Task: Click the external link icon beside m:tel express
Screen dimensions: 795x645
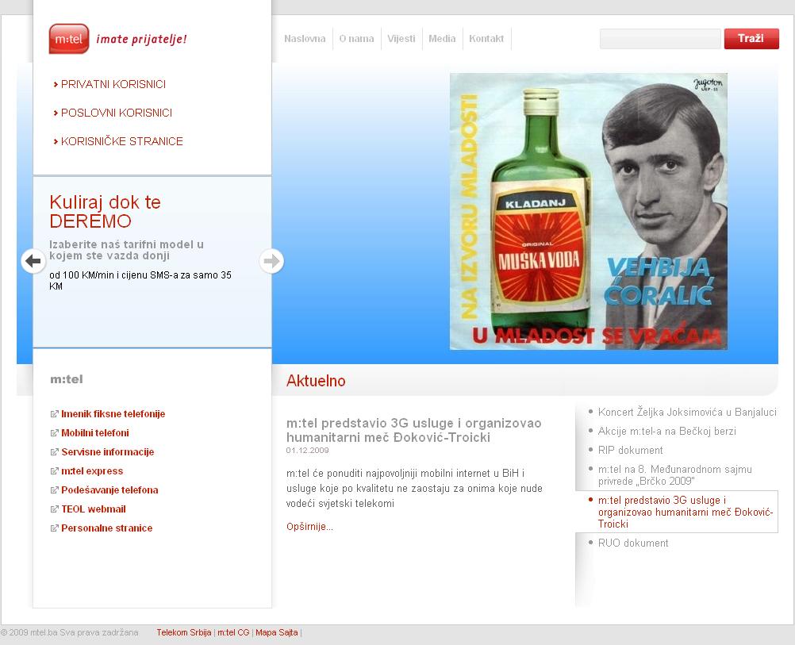Action: click(x=54, y=471)
